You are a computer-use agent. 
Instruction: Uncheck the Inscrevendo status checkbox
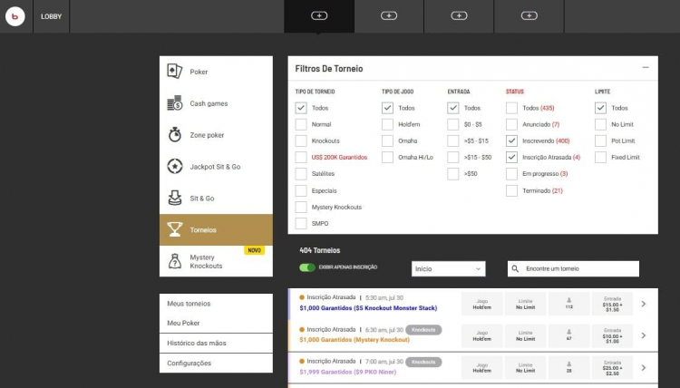[512, 141]
